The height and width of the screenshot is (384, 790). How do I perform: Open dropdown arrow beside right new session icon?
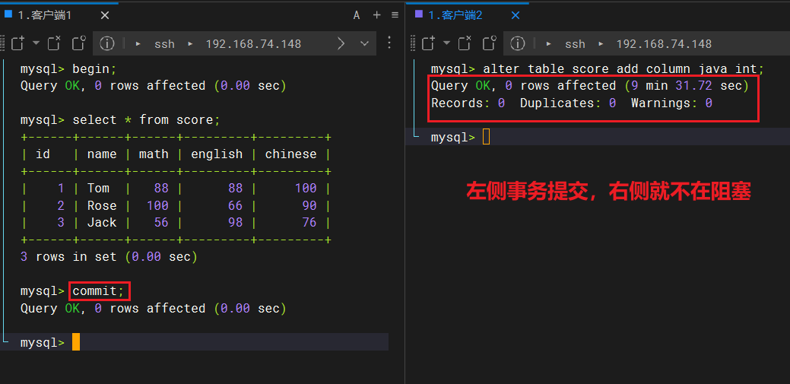pos(447,43)
